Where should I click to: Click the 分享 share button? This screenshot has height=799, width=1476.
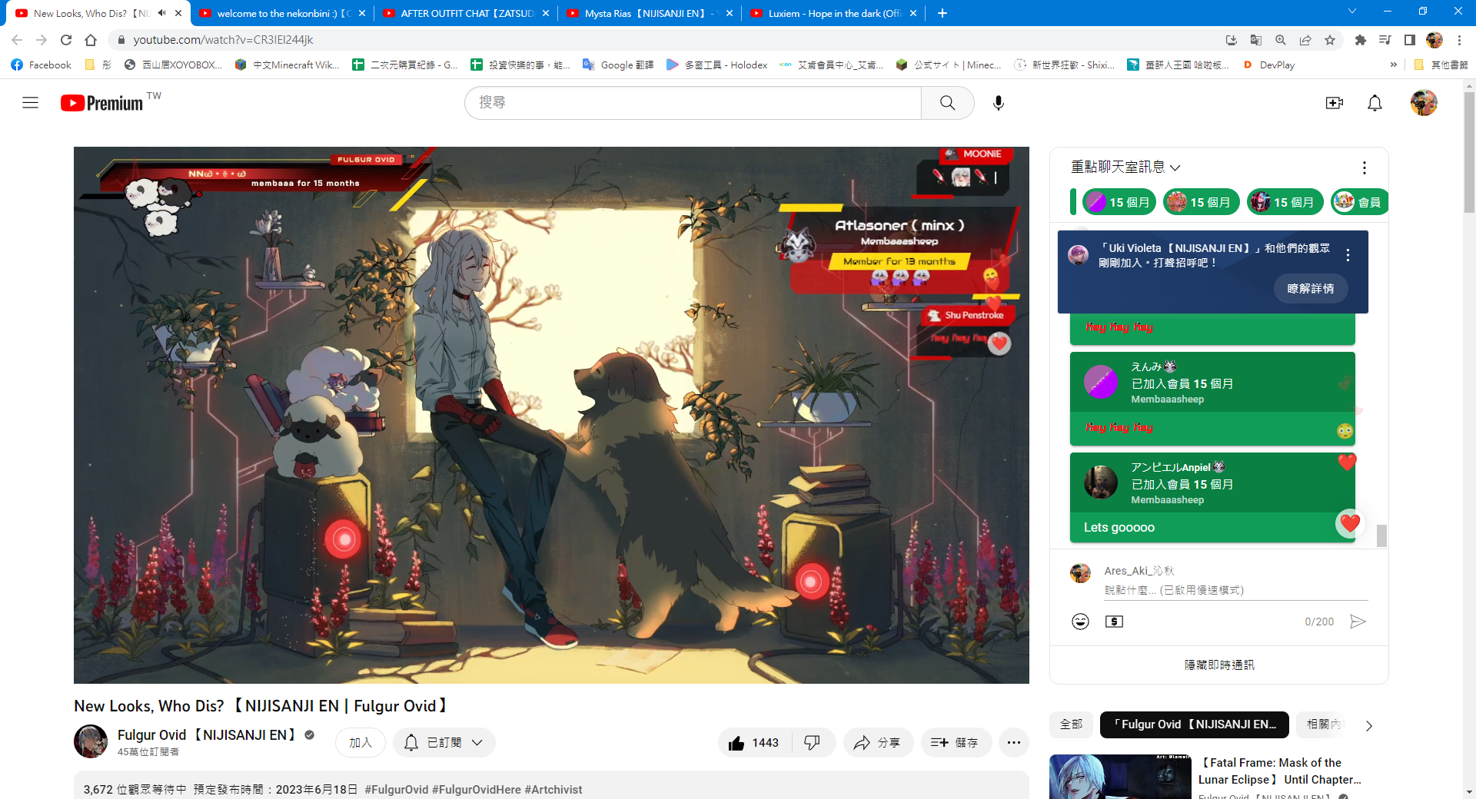click(x=878, y=742)
